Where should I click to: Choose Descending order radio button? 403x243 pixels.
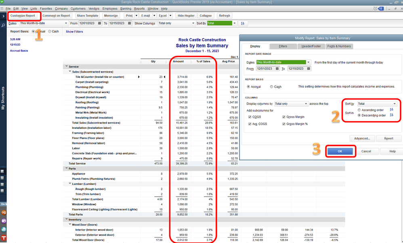coord(359,116)
